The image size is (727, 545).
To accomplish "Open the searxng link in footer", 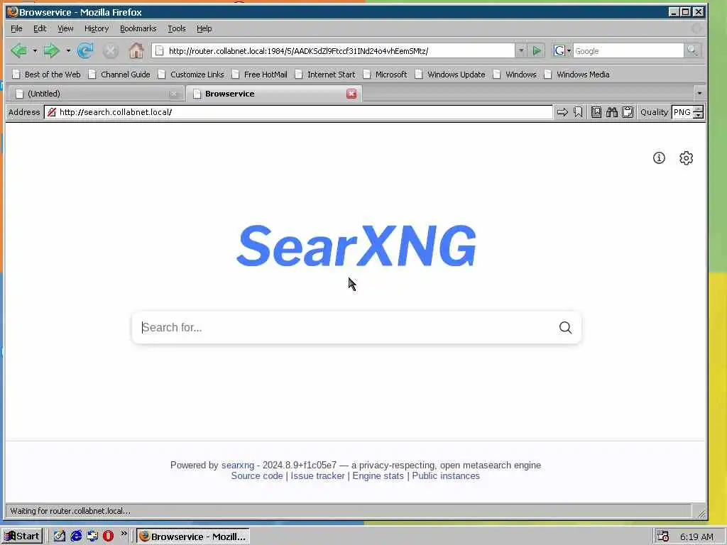I will [237, 465].
